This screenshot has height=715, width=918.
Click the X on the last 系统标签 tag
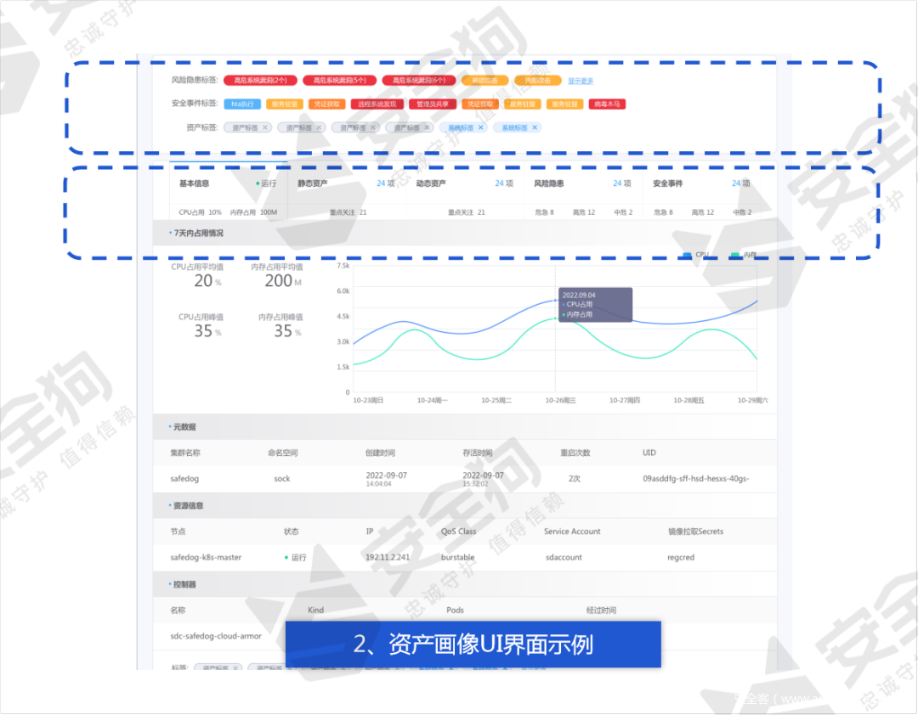[534, 127]
